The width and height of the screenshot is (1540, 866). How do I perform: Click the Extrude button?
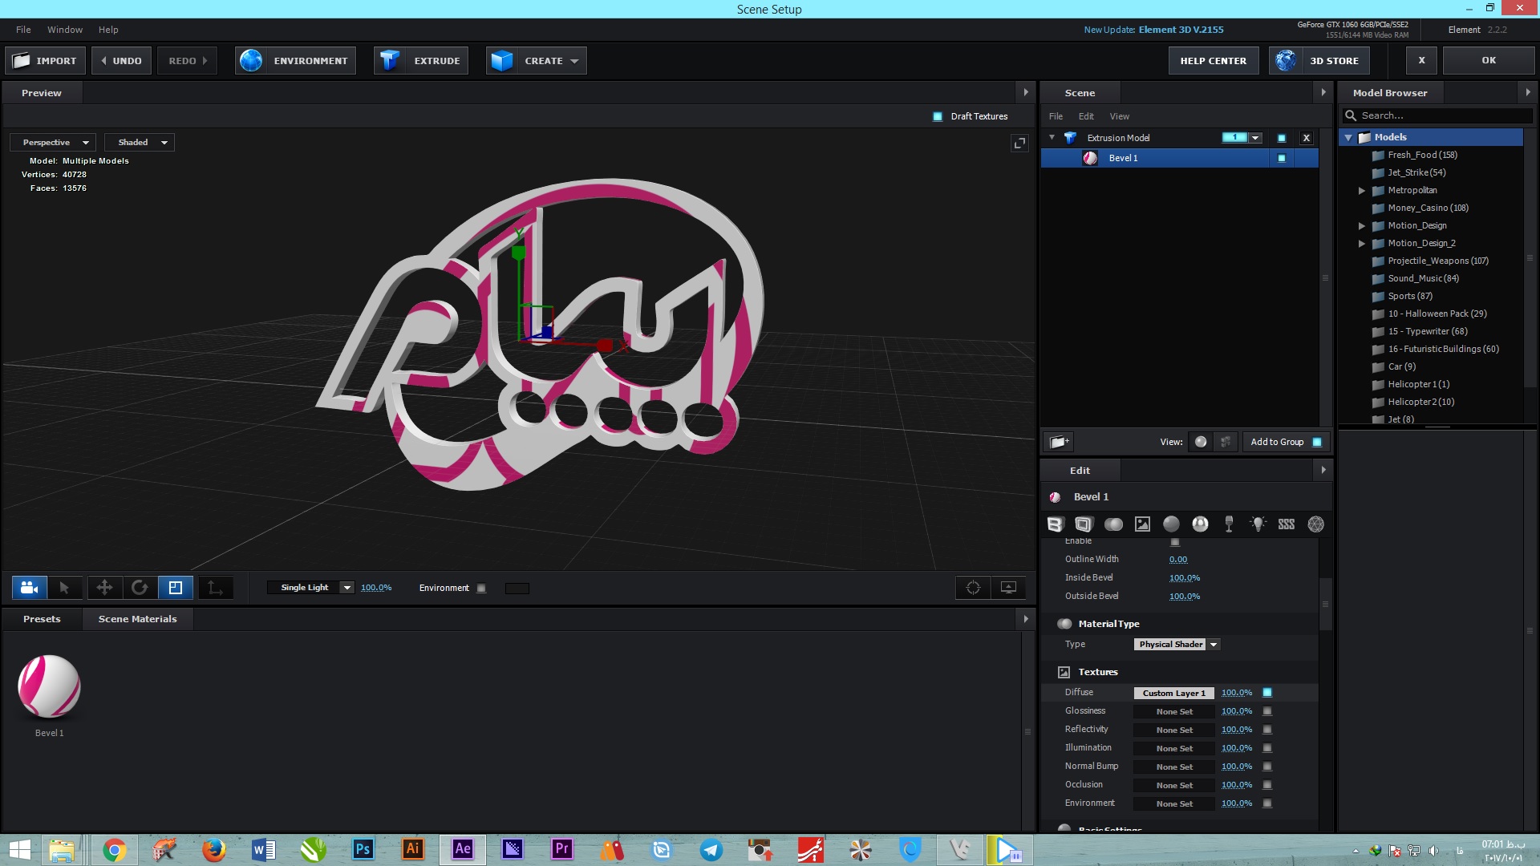click(421, 61)
